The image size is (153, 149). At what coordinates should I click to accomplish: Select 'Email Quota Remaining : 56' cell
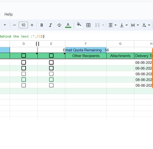[x=86, y=50]
